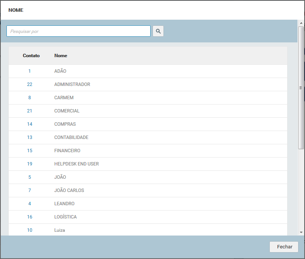The height and width of the screenshot is (259, 305).
Task: Select contact 4 for LEANDRO
Action: pos(30,204)
